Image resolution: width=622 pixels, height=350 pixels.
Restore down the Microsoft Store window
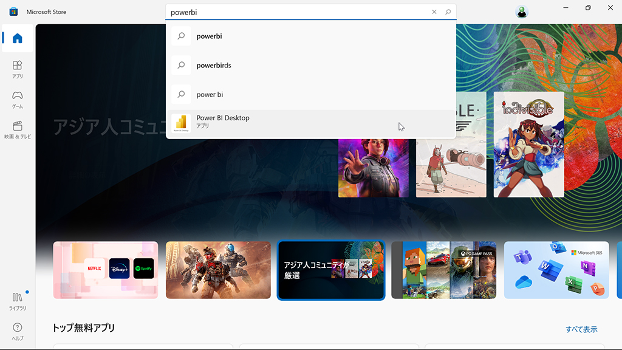pos(588,8)
